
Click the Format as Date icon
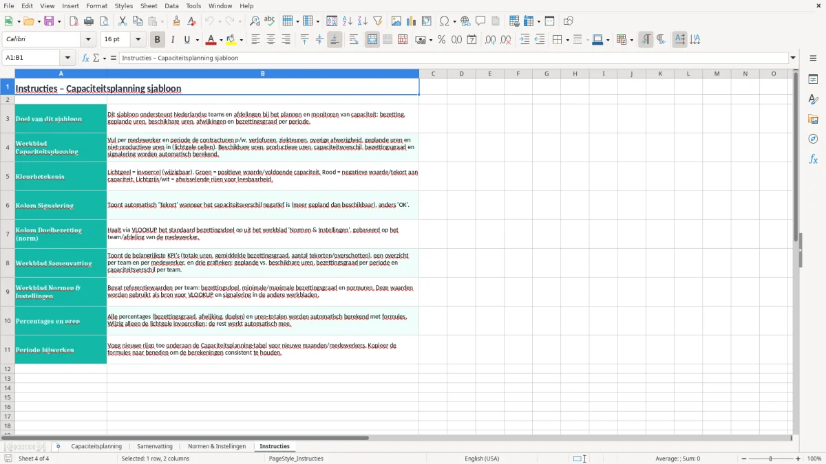click(472, 40)
